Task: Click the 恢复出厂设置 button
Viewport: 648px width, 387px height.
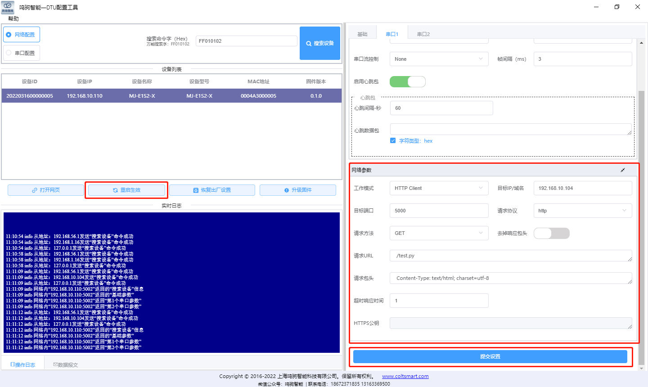Action: click(212, 190)
